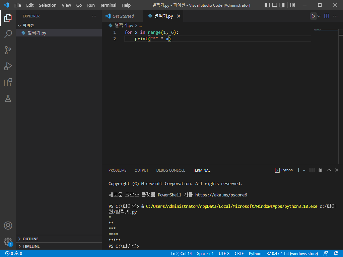This screenshot has height=257, width=343.
Task: Open the Testing flask view
Action: click(x=8, y=98)
